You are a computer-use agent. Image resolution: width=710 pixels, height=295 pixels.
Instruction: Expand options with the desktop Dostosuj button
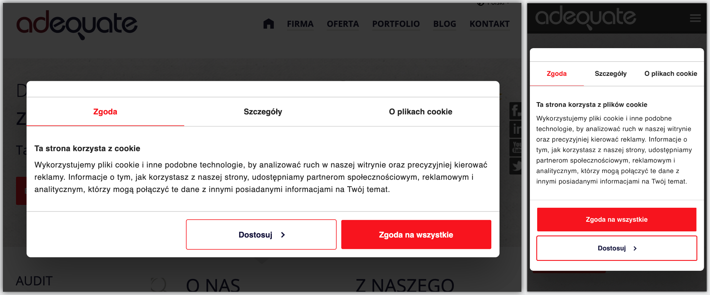click(x=261, y=235)
